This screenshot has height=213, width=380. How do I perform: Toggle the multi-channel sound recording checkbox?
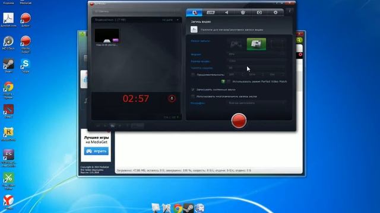193,96
